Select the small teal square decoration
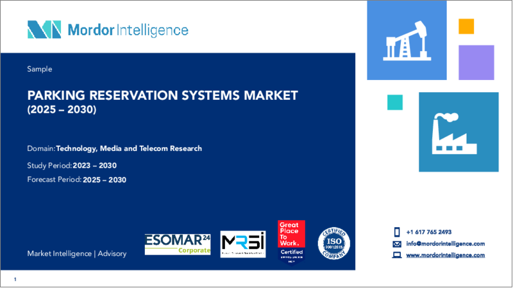The width and height of the screenshot is (513, 288). 396,102
